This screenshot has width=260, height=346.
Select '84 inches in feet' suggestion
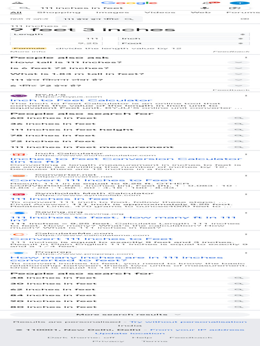point(53,295)
